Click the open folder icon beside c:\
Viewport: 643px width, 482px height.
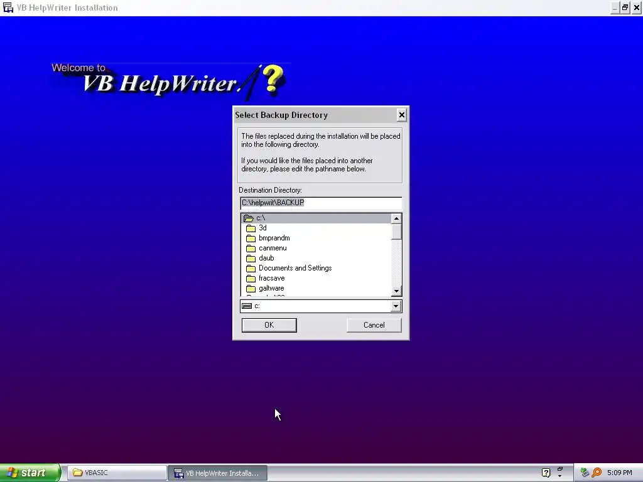[x=249, y=218]
